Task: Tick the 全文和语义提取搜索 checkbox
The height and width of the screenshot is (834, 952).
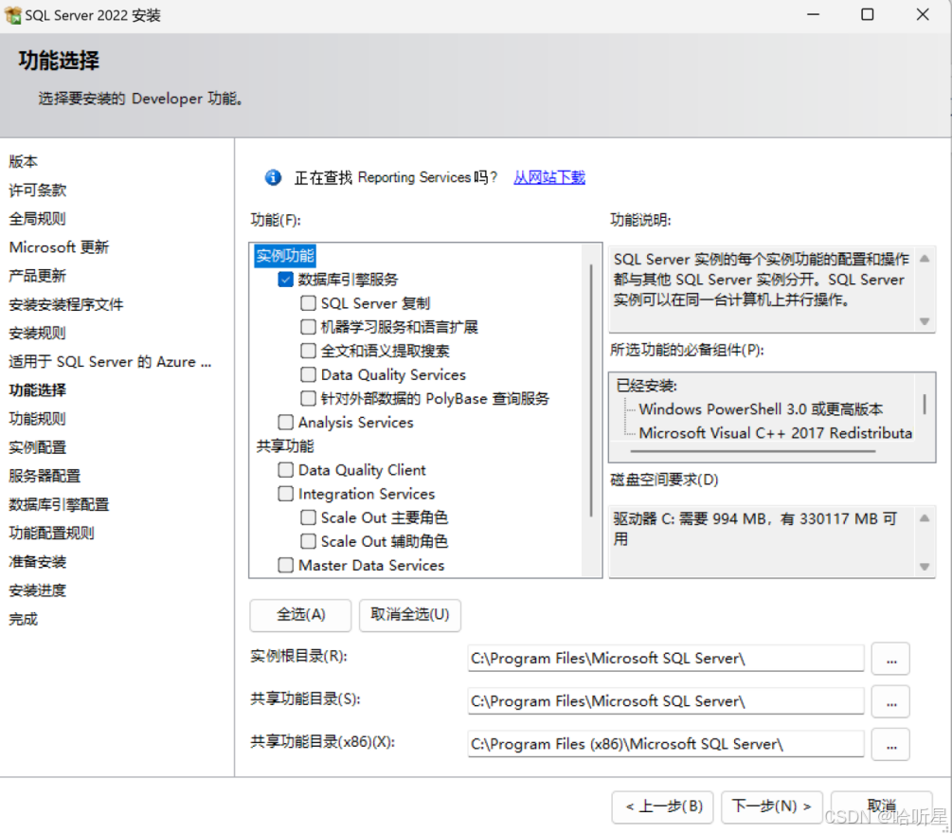Action: point(309,351)
